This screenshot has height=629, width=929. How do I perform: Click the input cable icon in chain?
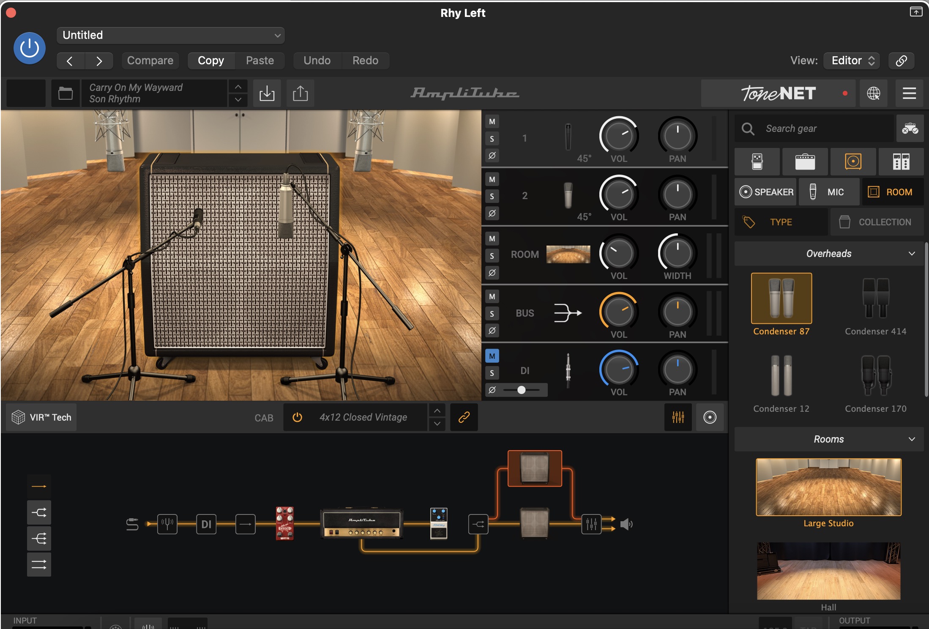[132, 524]
